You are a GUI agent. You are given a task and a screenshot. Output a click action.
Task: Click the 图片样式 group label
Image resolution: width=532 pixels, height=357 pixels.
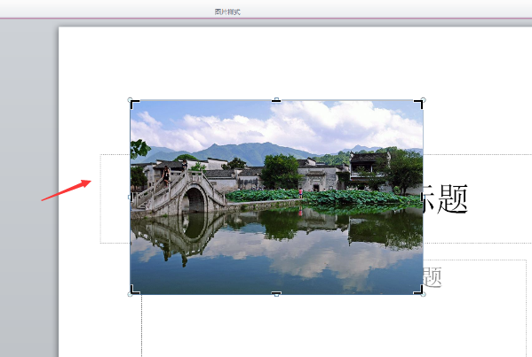pos(227,12)
